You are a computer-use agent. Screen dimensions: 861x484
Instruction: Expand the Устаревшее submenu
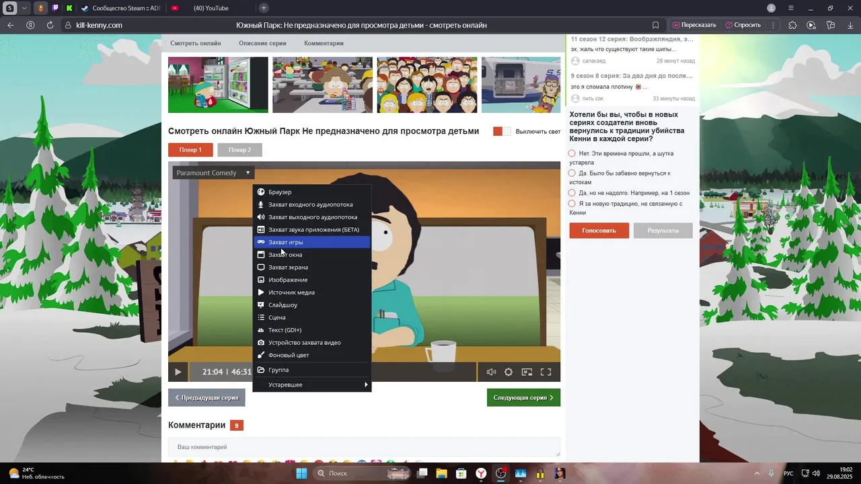pyautogui.click(x=312, y=385)
